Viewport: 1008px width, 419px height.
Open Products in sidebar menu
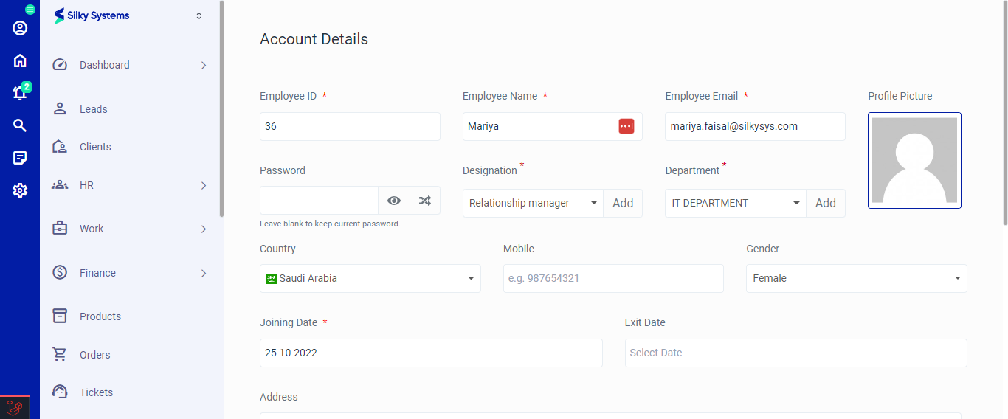click(x=100, y=316)
